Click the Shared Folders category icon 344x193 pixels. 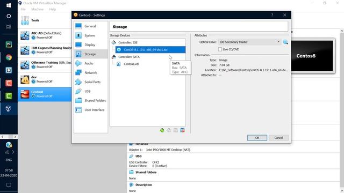(x=78, y=100)
